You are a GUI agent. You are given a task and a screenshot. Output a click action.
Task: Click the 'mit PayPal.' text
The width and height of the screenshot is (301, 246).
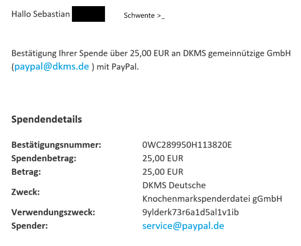118,67
